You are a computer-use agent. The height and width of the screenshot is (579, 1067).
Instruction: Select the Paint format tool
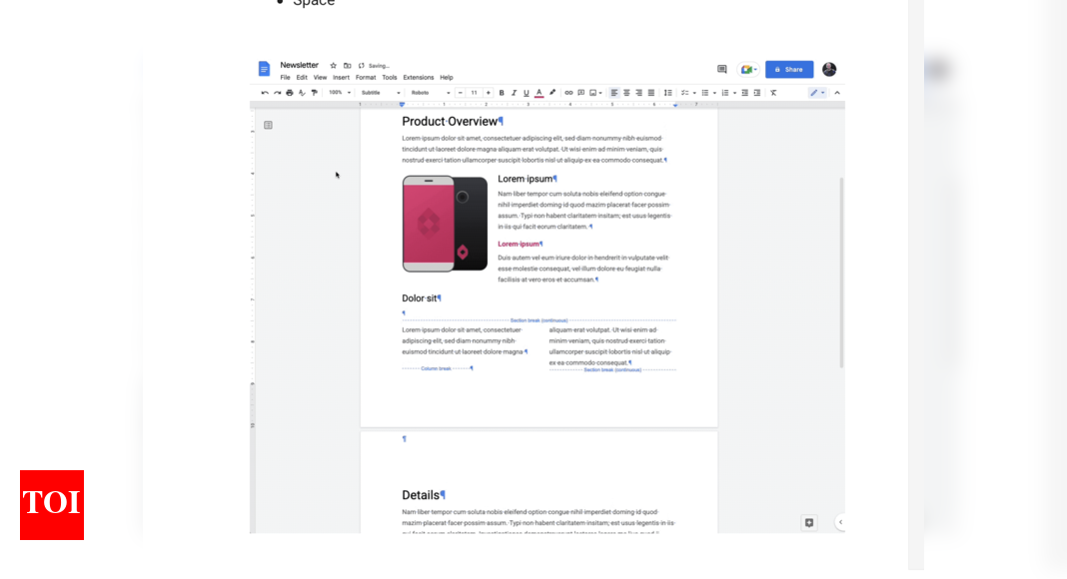[x=316, y=92]
